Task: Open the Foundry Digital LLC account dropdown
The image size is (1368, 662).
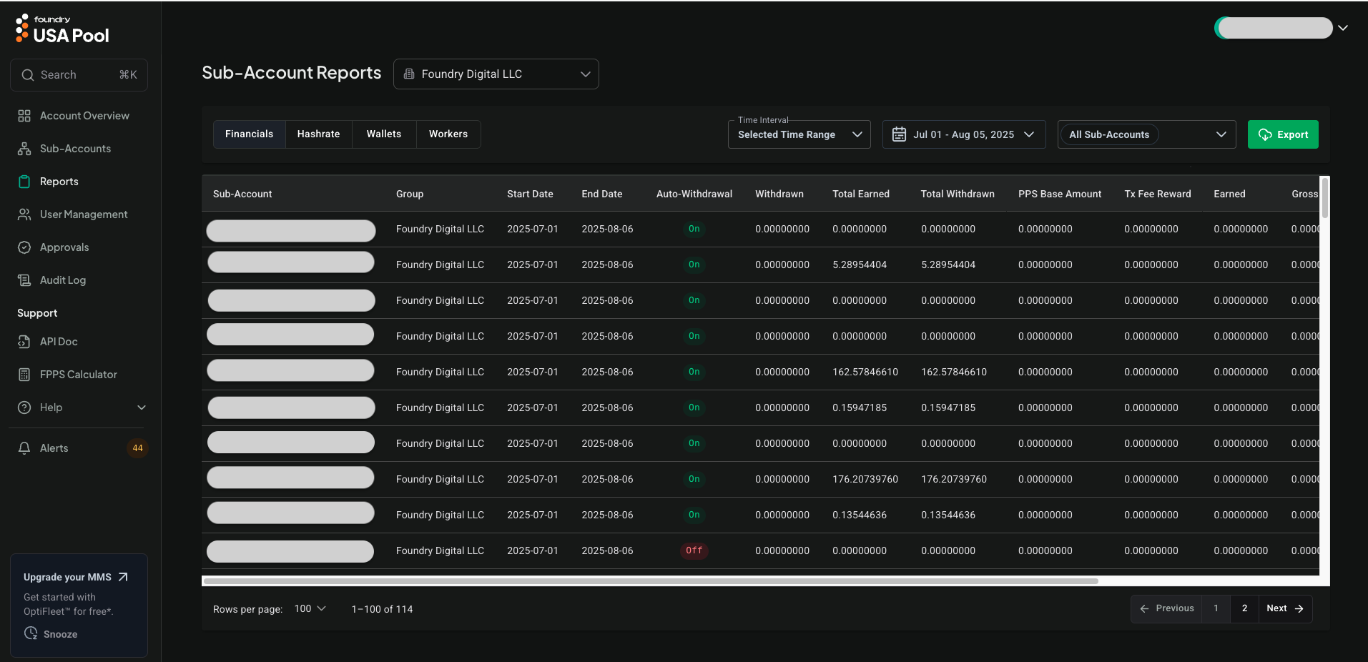Action: point(496,74)
